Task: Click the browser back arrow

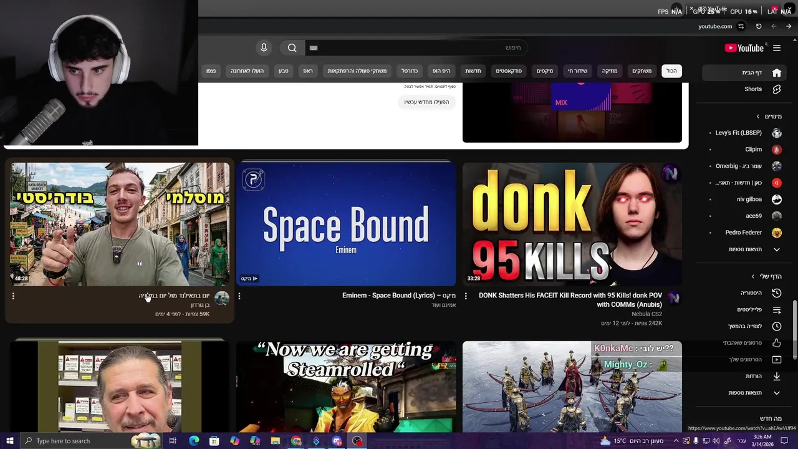Action: [774, 26]
